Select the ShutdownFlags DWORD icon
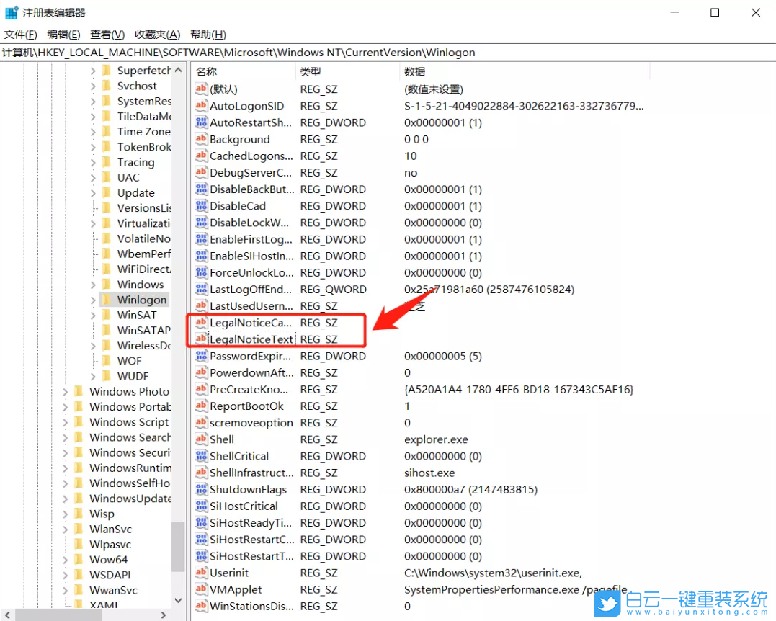The image size is (776, 621). [x=201, y=489]
